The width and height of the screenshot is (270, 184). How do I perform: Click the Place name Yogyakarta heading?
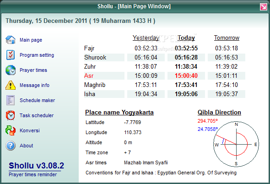pyautogui.click(x=119, y=112)
